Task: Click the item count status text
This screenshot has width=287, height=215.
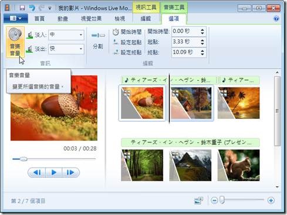Action: point(28,201)
